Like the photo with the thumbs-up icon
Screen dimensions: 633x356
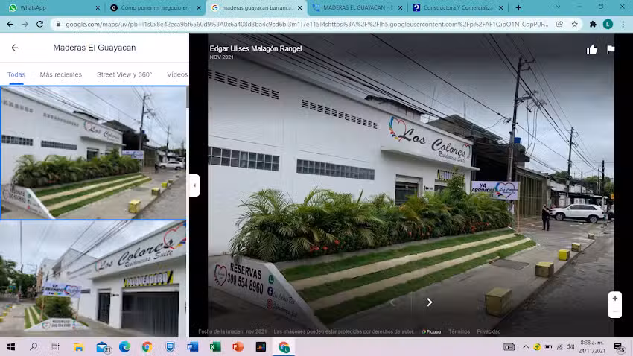tap(592, 50)
